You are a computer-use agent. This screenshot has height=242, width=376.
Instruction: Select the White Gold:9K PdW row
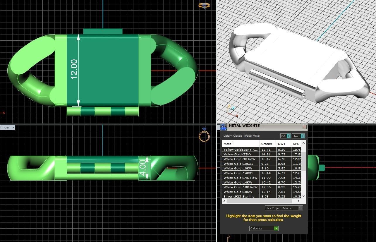tap(262, 159)
